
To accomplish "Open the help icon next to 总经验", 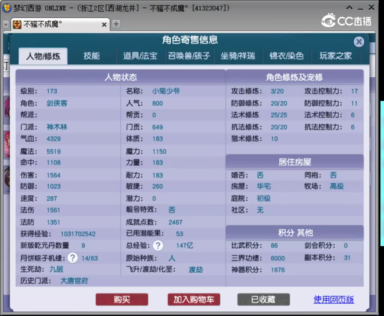I will [158, 246].
